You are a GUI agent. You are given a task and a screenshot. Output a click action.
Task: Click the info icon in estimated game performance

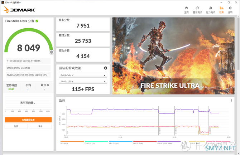(106, 68)
